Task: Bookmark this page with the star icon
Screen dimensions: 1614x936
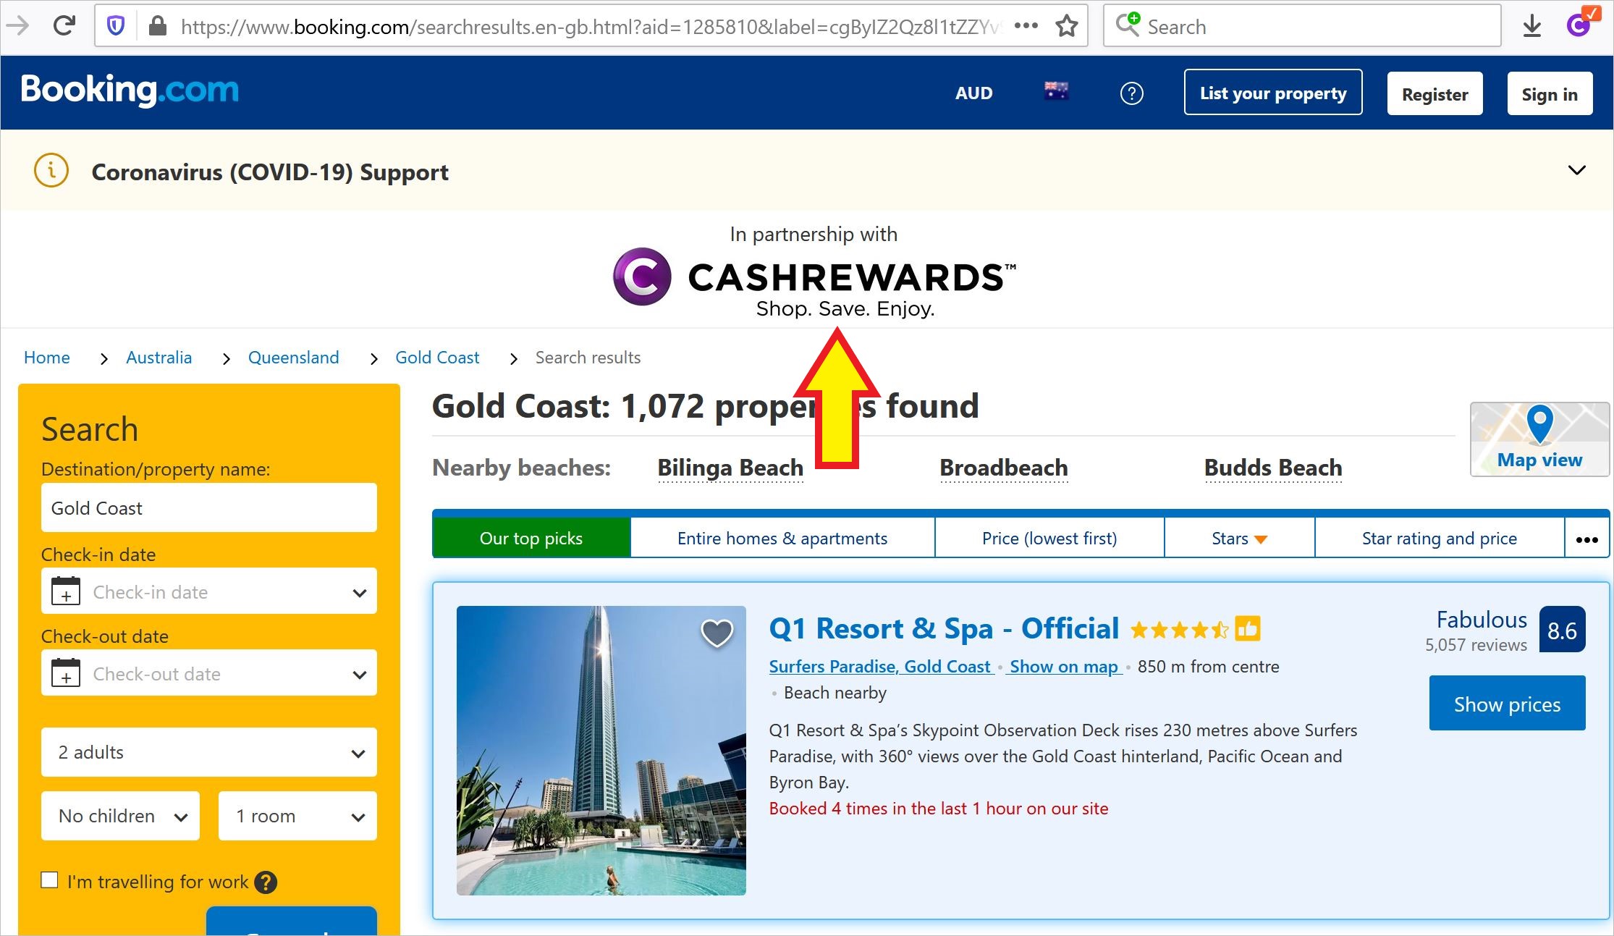Action: pos(1066,26)
